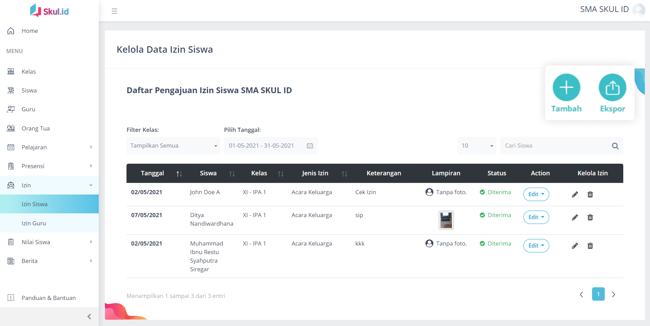Open Filter Kelas dropdown Tampilkan Semua
The image size is (650, 326).
point(173,146)
